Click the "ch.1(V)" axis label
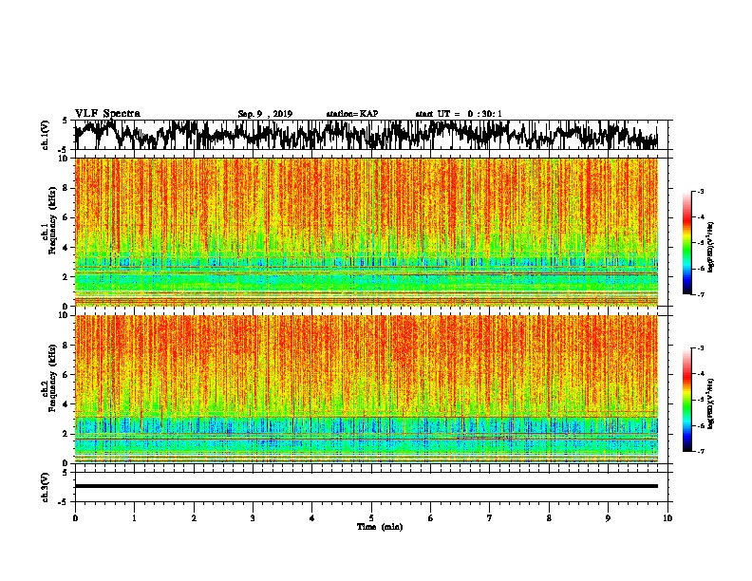752x581 pixels. coord(45,135)
